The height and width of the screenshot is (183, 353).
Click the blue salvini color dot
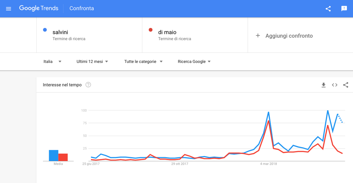pyautogui.click(x=45, y=30)
